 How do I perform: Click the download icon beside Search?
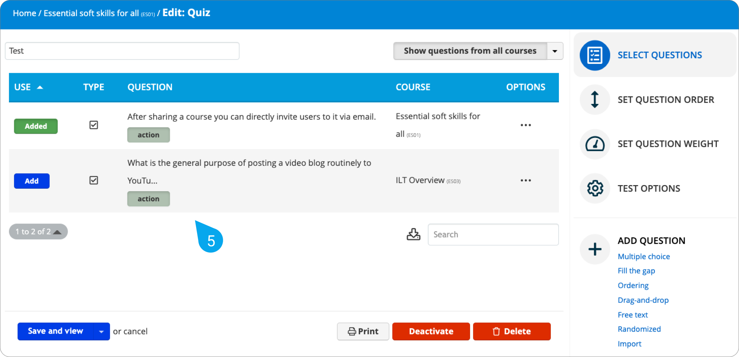(x=413, y=234)
